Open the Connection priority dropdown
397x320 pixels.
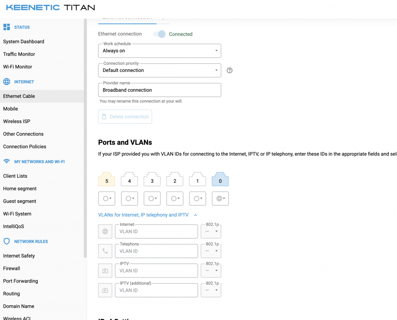coord(159,70)
